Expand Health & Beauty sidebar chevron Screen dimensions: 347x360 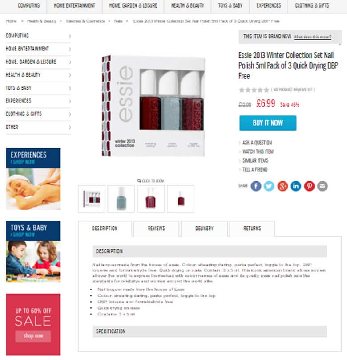[x=70, y=75]
